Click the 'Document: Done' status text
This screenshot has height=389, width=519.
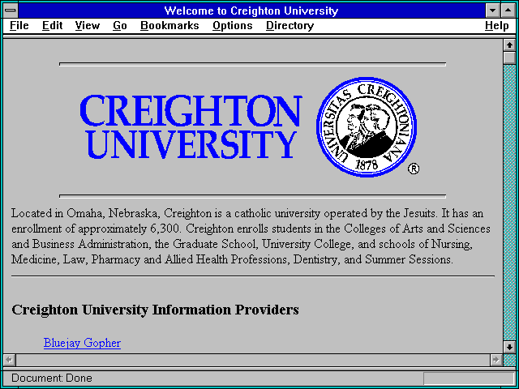pyautogui.click(x=52, y=378)
